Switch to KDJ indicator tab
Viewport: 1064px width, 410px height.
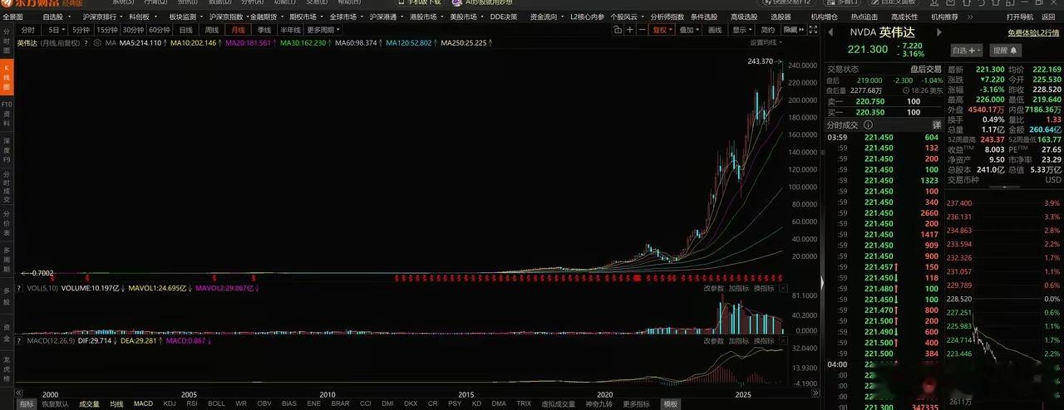[x=170, y=404]
